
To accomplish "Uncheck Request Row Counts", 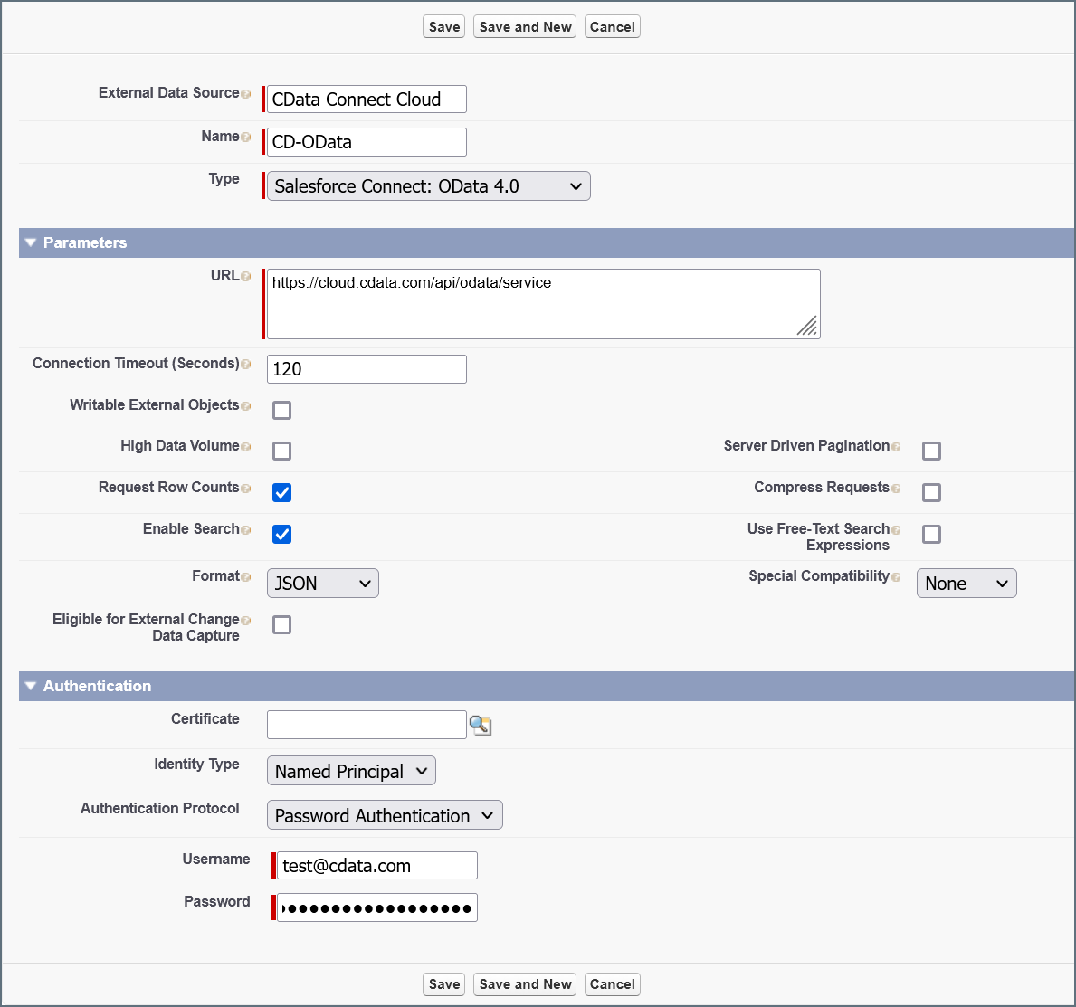I will click(281, 492).
